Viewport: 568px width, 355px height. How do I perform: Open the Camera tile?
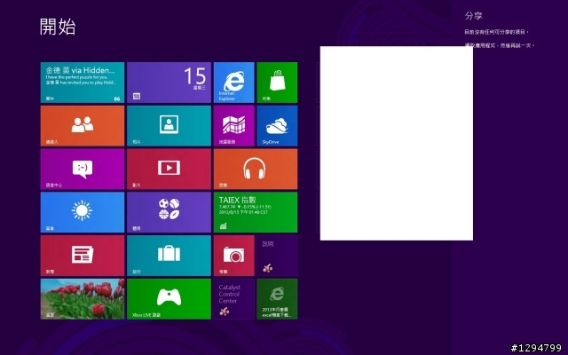233,256
